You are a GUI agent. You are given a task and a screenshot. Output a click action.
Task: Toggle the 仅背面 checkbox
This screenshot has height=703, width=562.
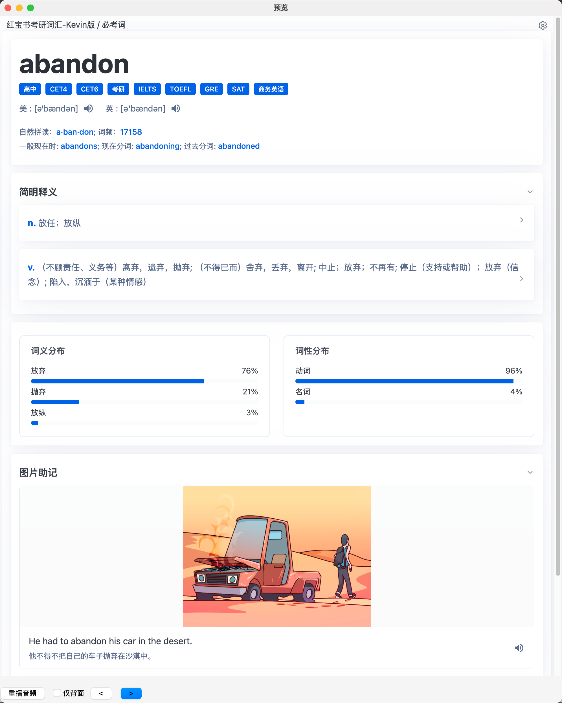[x=57, y=693]
